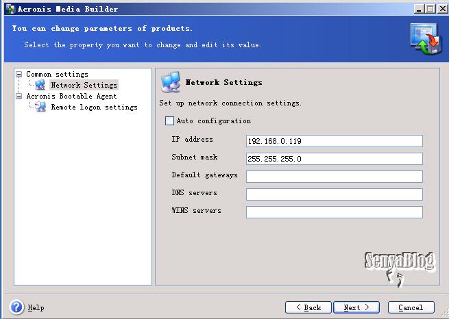Image resolution: width=449 pixels, height=319 pixels.
Task: Click the 'WINS servers' label
Action: click(196, 210)
